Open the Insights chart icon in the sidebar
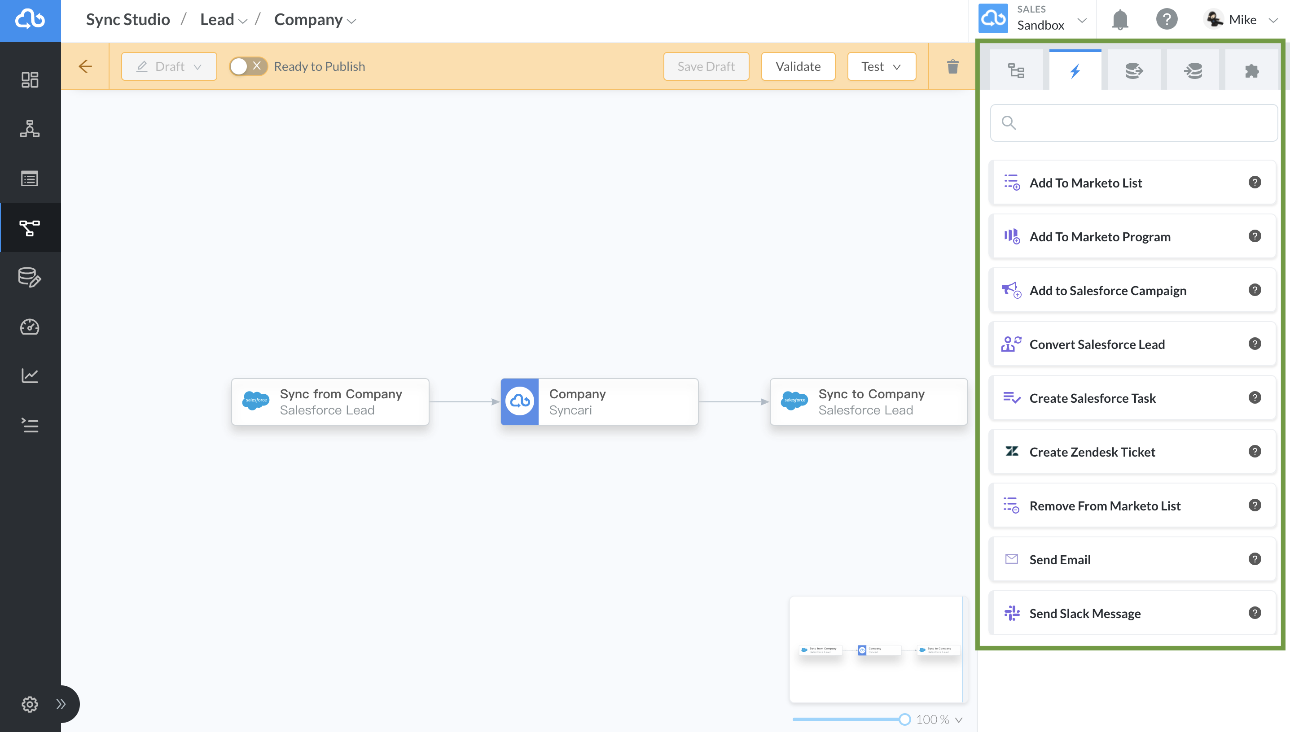Image resolution: width=1290 pixels, height=732 pixels. 30,375
